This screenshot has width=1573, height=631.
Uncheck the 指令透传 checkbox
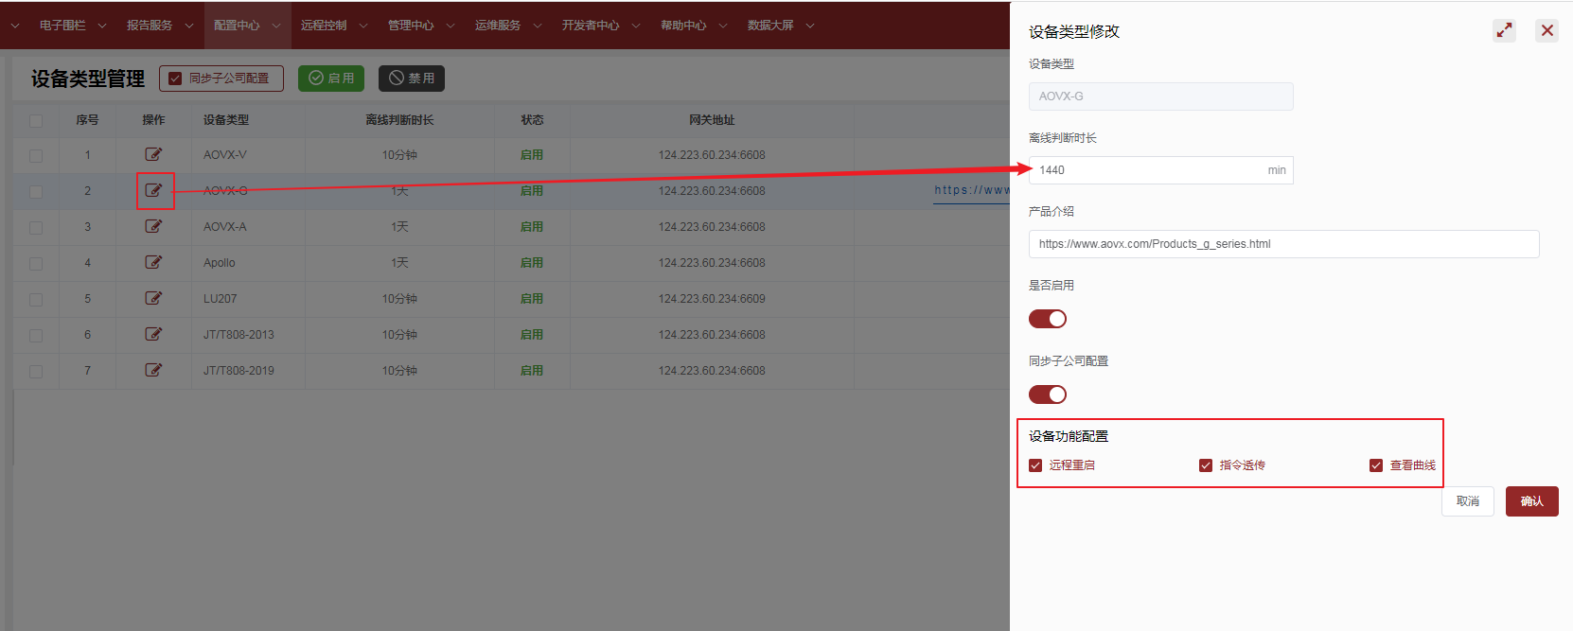pyautogui.click(x=1206, y=465)
